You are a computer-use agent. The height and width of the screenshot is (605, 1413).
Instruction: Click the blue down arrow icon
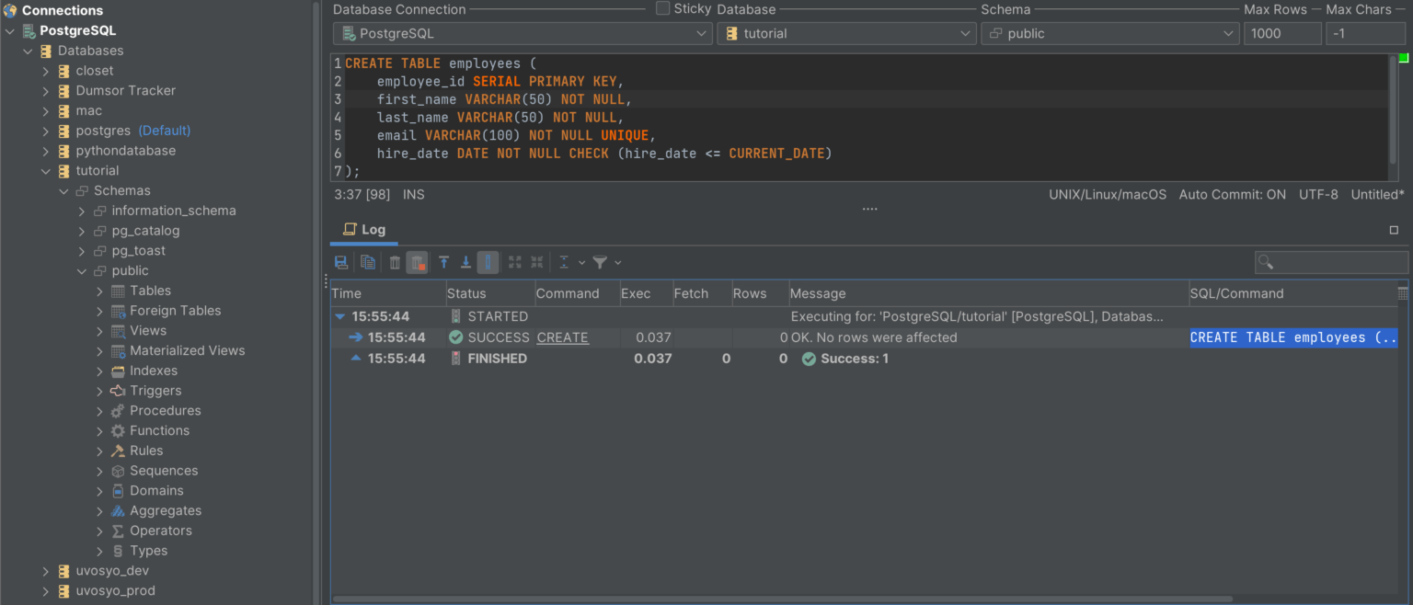point(465,263)
